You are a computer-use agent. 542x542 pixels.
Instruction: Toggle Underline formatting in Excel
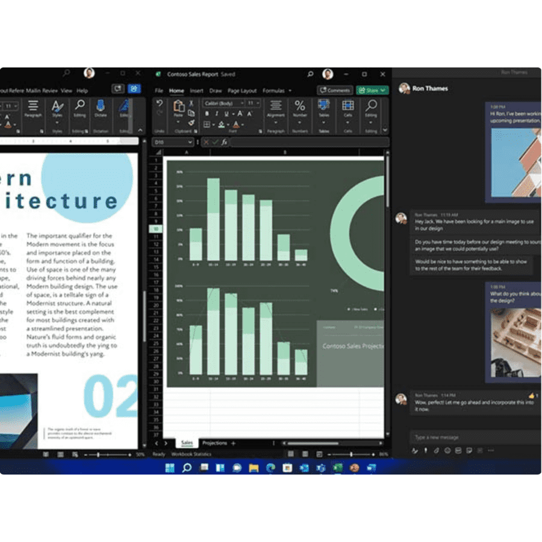point(226,113)
